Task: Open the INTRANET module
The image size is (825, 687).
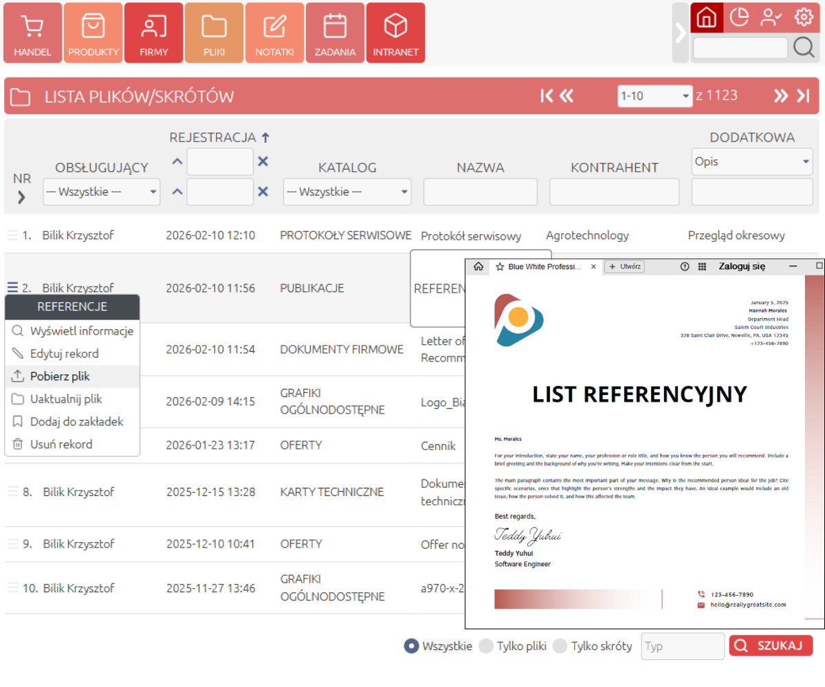Action: pyautogui.click(x=395, y=32)
